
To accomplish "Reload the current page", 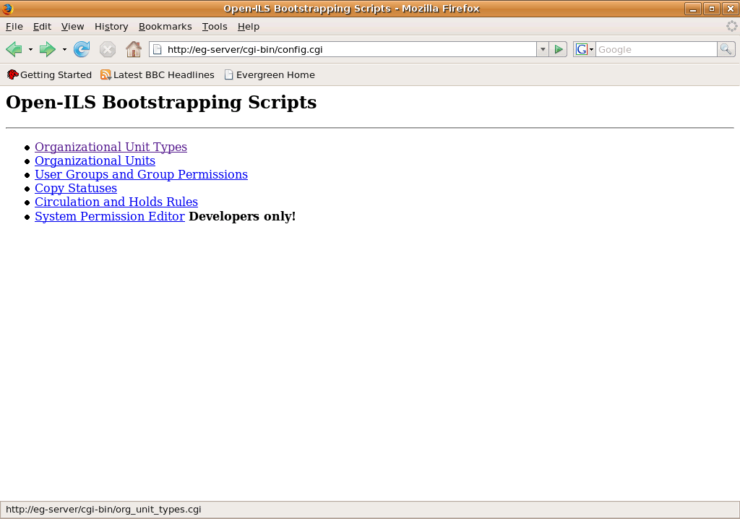I will (x=82, y=49).
